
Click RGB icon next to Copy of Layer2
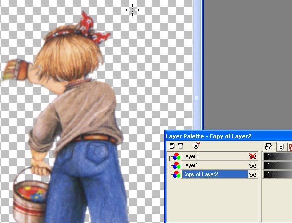[177, 174]
